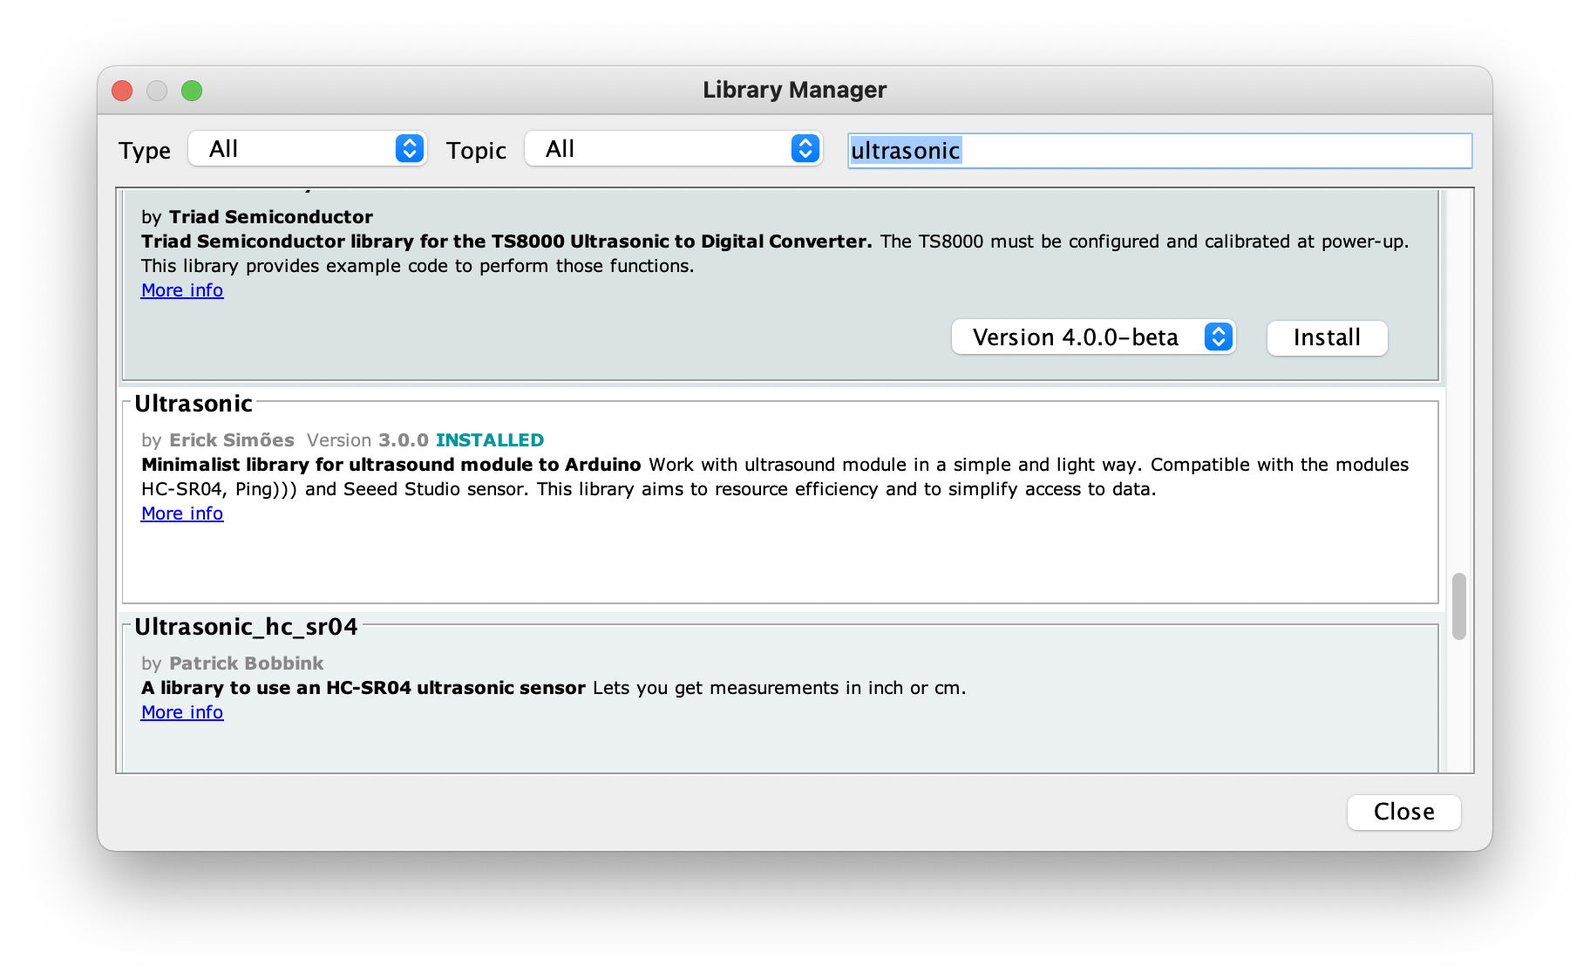Click the red close traffic-light button

click(121, 90)
